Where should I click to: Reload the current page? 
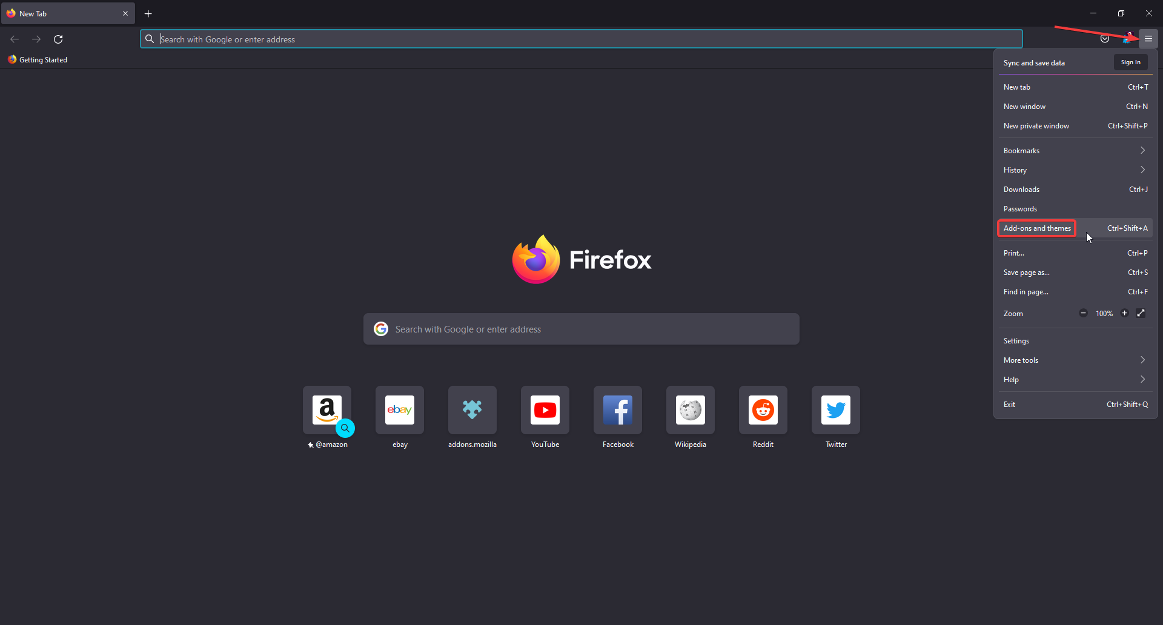[58, 39]
